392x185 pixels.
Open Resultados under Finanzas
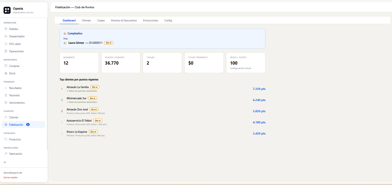(23, 88)
